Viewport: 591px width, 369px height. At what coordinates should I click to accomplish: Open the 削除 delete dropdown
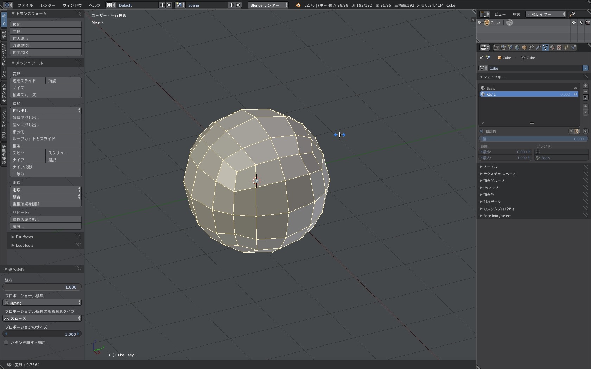[x=46, y=189]
